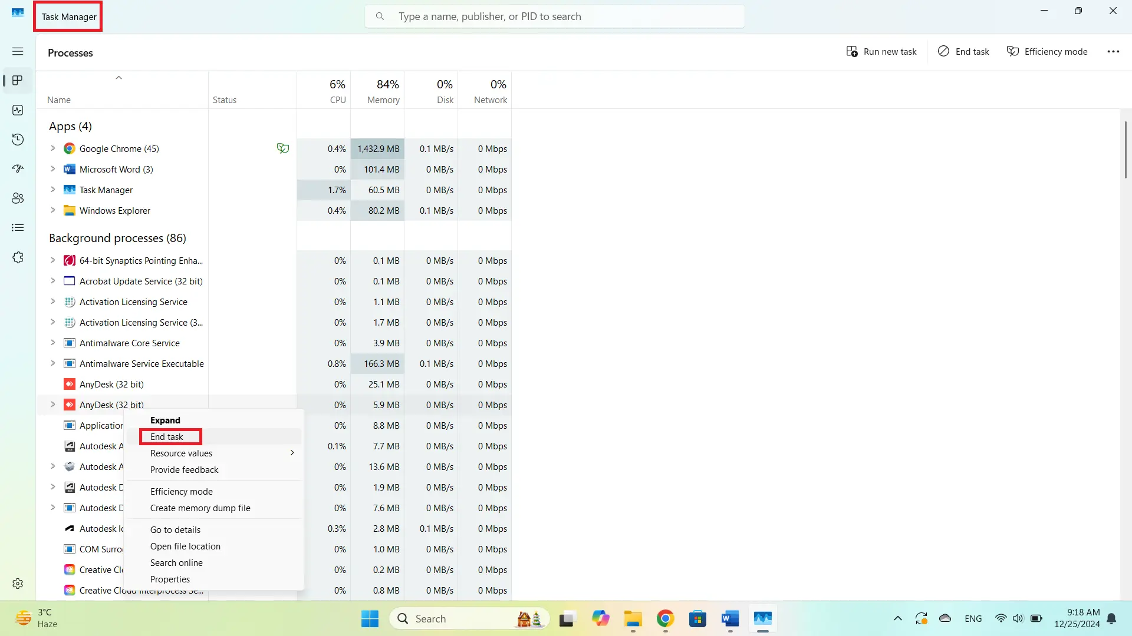Viewport: 1132px width, 636px height.
Task: Open the Resource values submenu
Action: point(181,453)
